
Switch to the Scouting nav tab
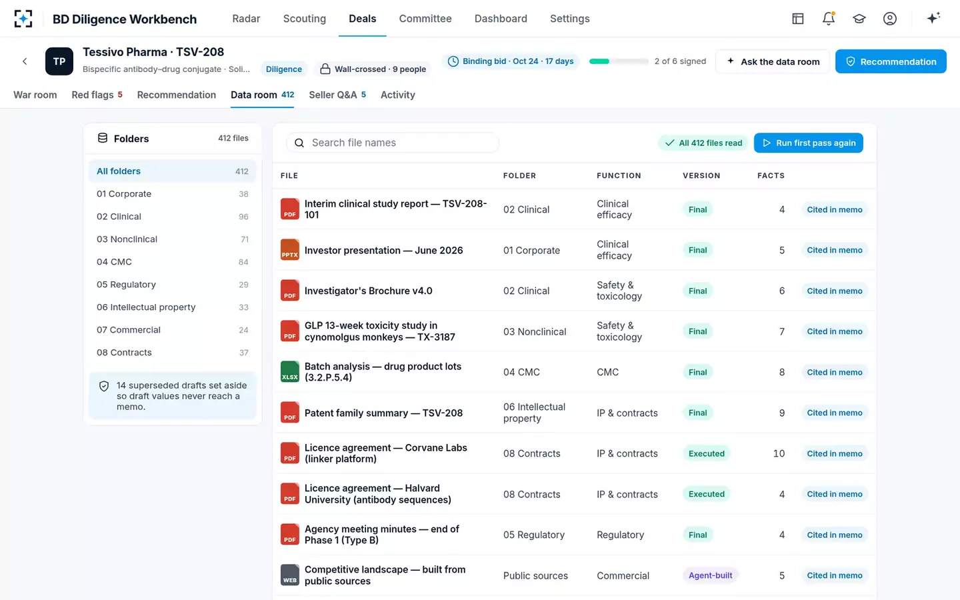(x=305, y=19)
